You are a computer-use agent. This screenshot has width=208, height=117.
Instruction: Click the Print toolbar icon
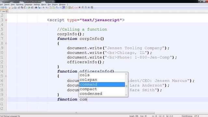15,7
